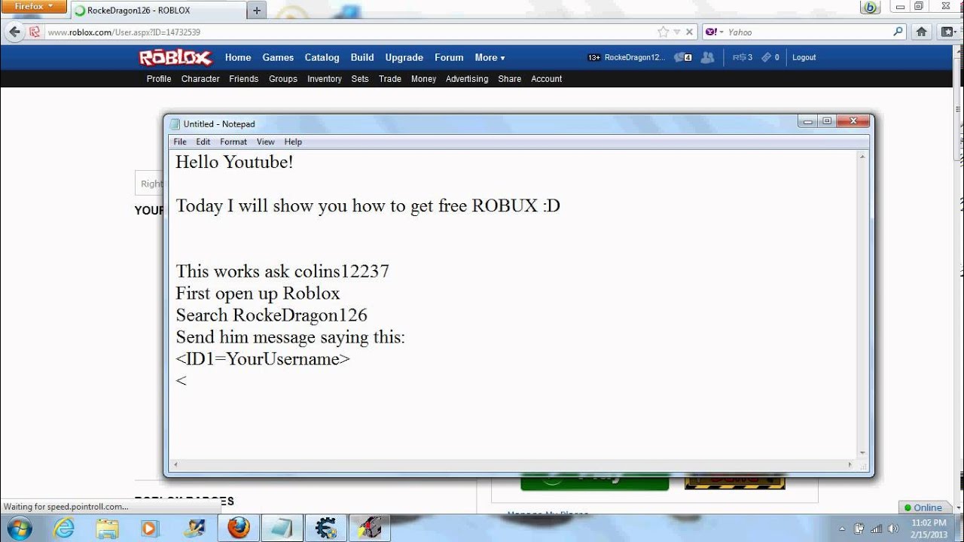964x542 pixels.
Task: Open the paint palette program on the taskbar
Action: [197, 528]
